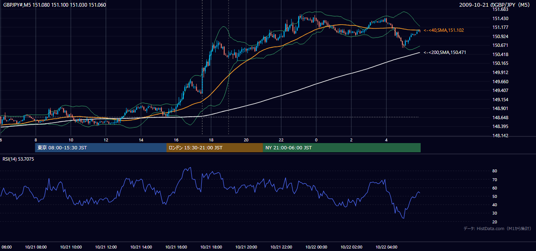The image size is (536, 251).
Task: Click the bottom time label 10/21 10:00
Action: pyautogui.click(x=71, y=247)
